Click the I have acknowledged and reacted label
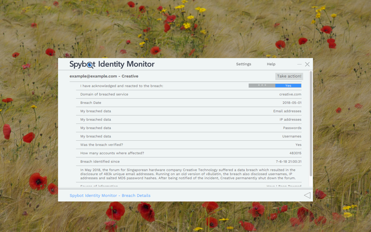Viewport: 371px width, 232px height. tap(122, 86)
